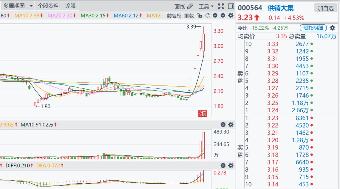
Task: Open main chart settings gear
Action: coord(231,15)
